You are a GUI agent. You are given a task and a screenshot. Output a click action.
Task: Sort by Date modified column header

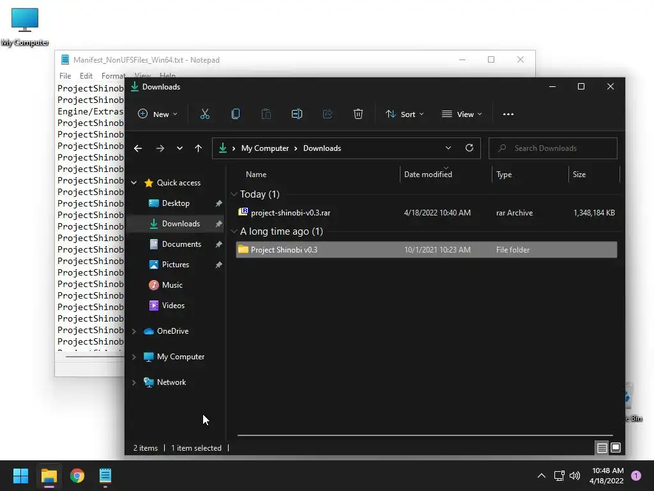[428, 175]
